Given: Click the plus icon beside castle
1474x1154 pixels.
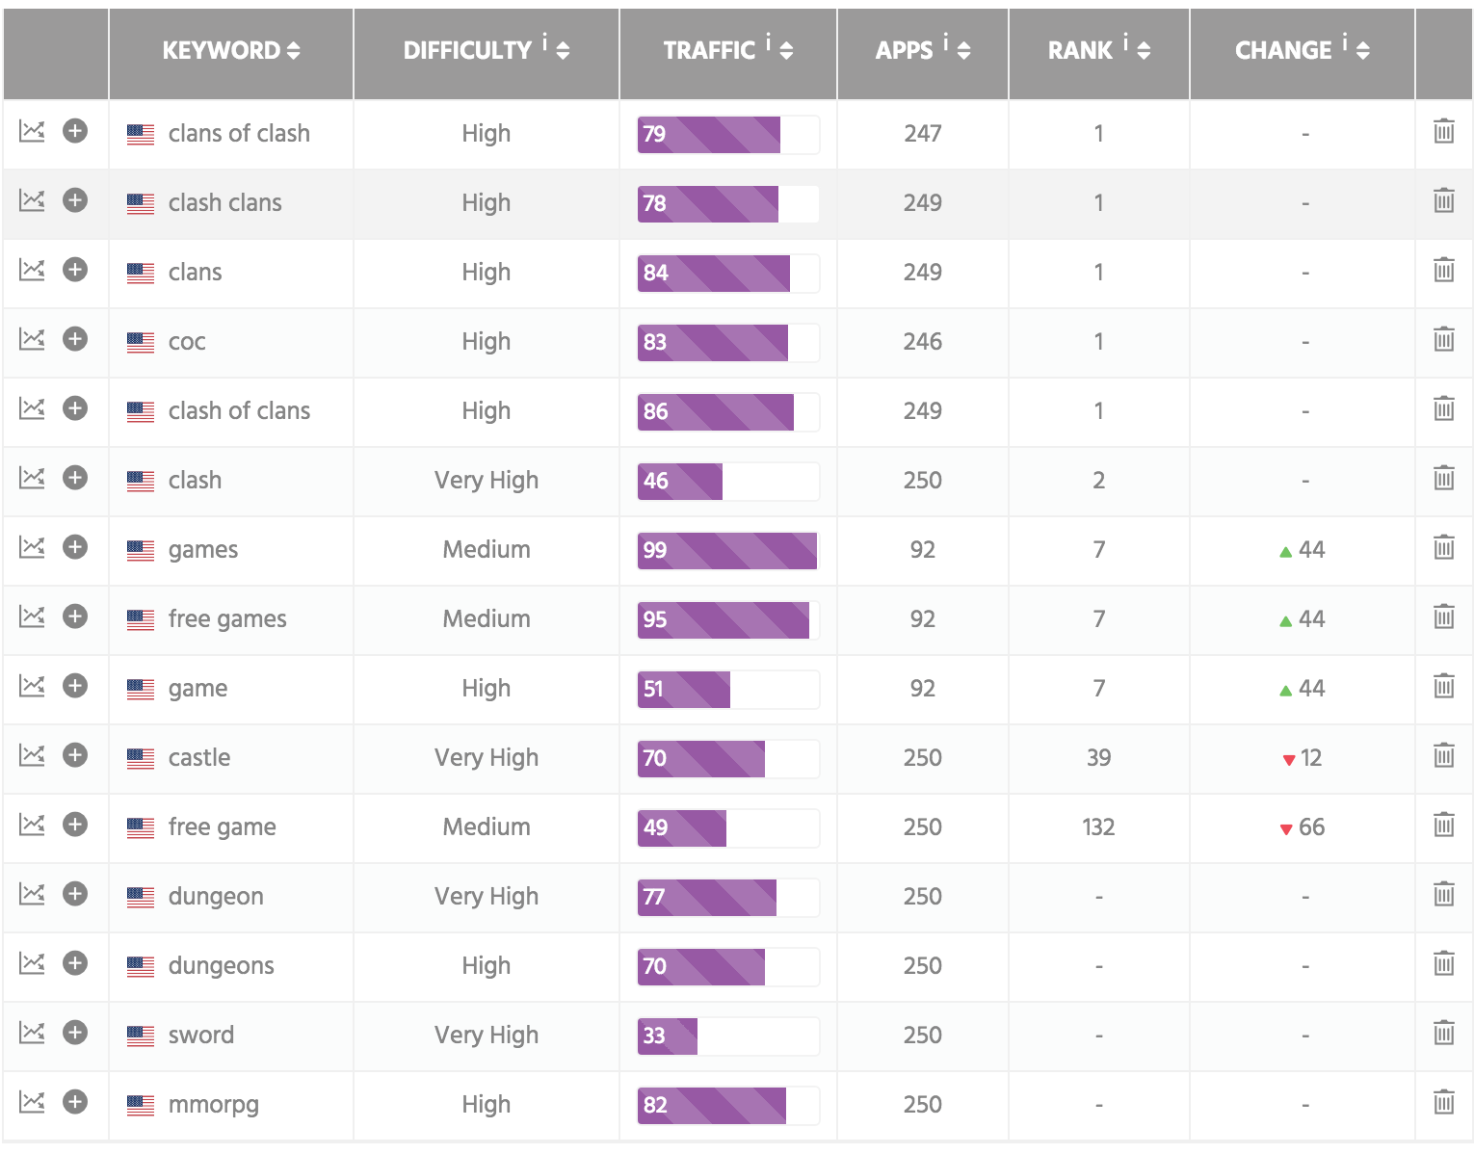Looking at the screenshot, I should pyautogui.click(x=75, y=755).
